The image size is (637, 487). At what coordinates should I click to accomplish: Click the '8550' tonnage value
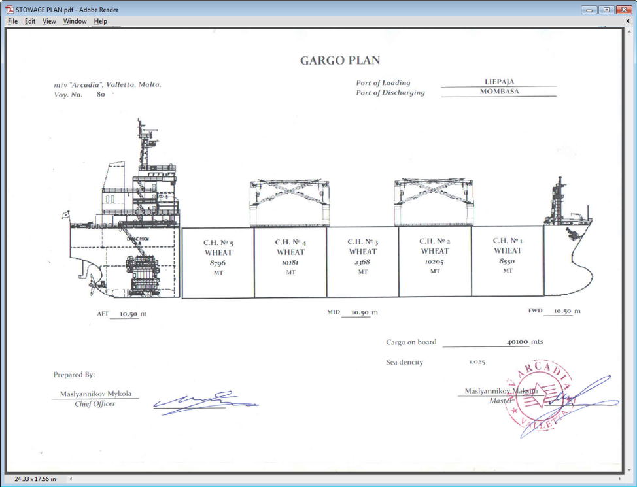click(508, 261)
